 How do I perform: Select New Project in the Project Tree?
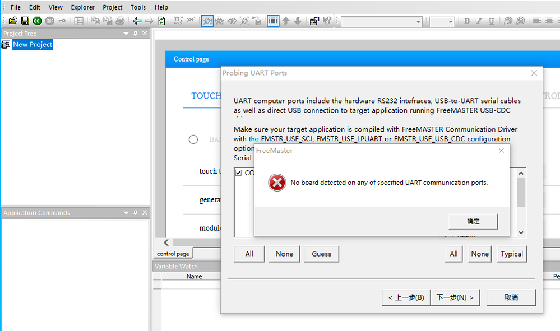33,45
